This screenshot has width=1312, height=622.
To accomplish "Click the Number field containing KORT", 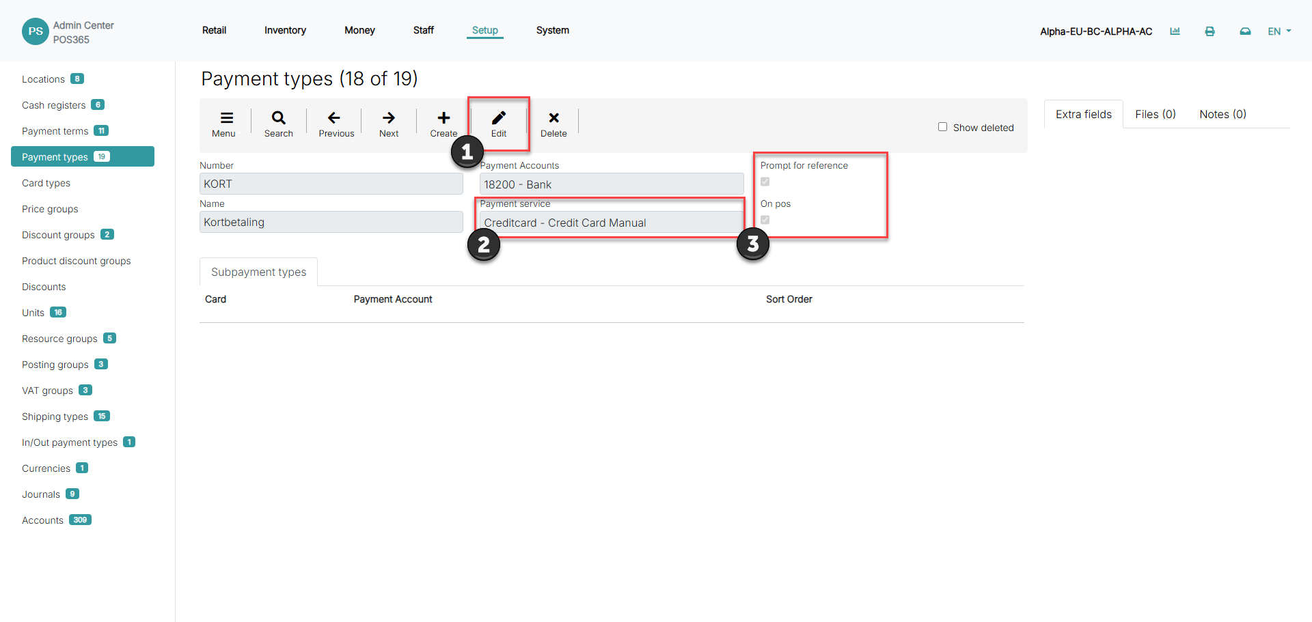I will coord(331,184).
